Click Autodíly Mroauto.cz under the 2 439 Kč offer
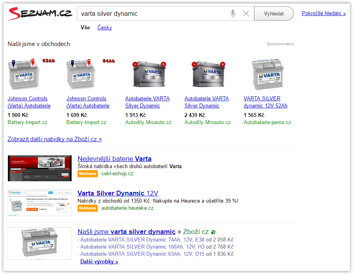Viewport: 353px width, 274px height. [208, 122]
